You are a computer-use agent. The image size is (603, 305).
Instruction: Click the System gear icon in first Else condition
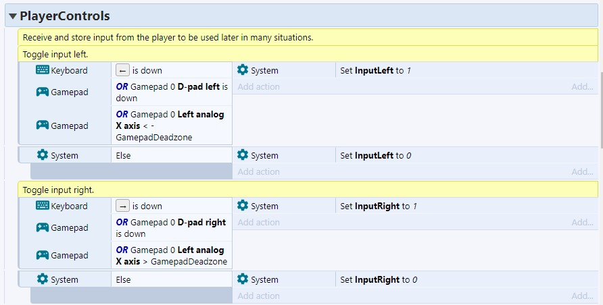(43, 155)
